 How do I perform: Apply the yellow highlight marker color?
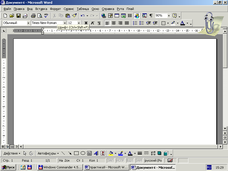[x=173, y=23]
